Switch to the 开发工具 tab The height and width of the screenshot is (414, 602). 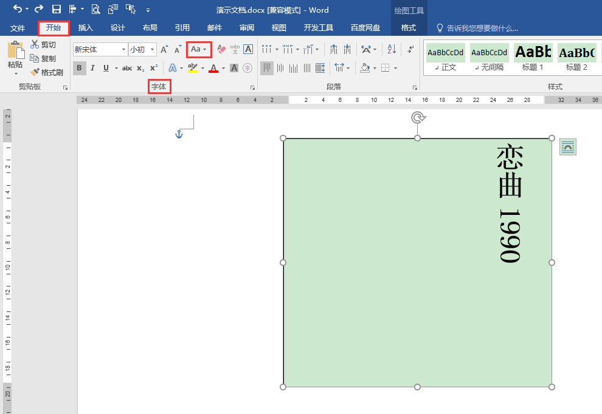(x=318, y=28)
